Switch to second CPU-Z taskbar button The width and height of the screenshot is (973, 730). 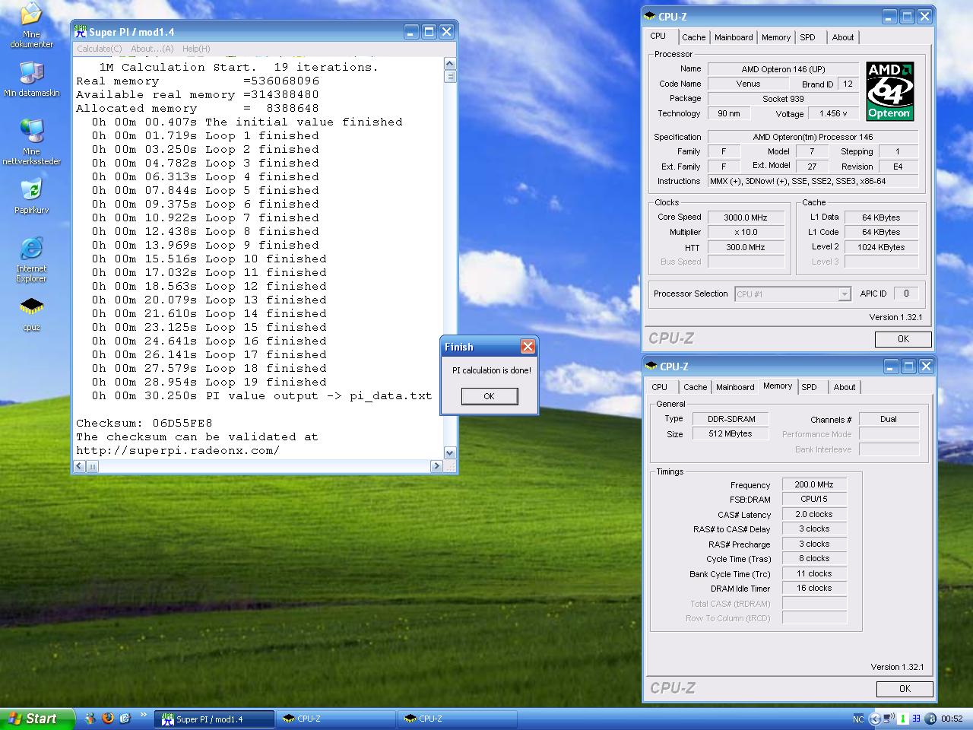click(x=458, y=719)
